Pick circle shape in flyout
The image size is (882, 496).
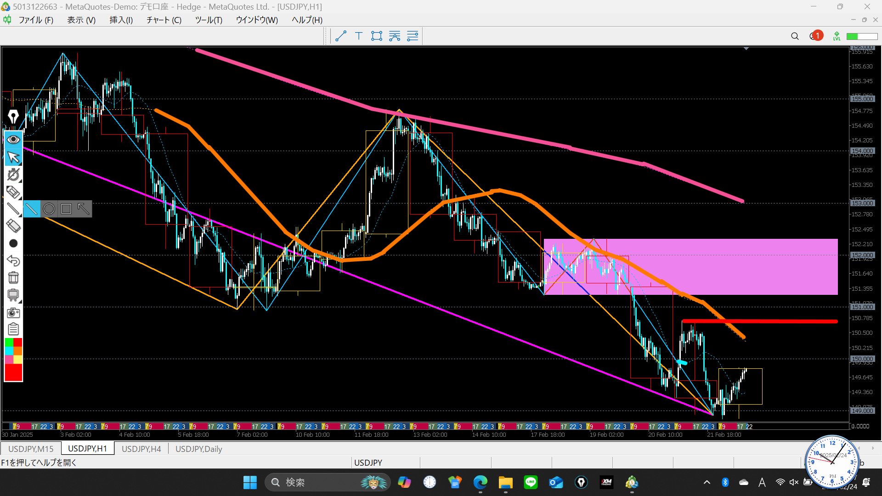tap(49, 209)
